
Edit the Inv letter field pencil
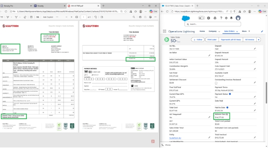click(x=209, y=55)
